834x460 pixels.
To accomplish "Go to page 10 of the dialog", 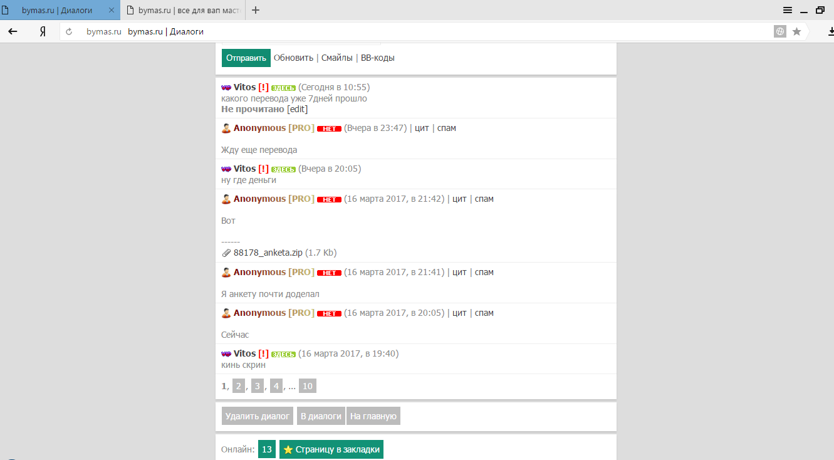I will (307, 386).
